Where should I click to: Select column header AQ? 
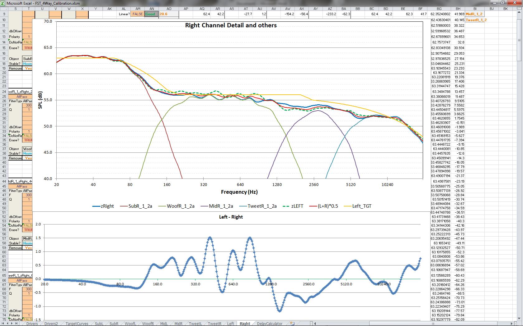click(x=202, y=9)
